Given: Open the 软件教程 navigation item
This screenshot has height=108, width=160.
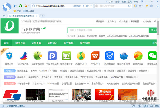Looking at the screenshot, I should point(69,43).
